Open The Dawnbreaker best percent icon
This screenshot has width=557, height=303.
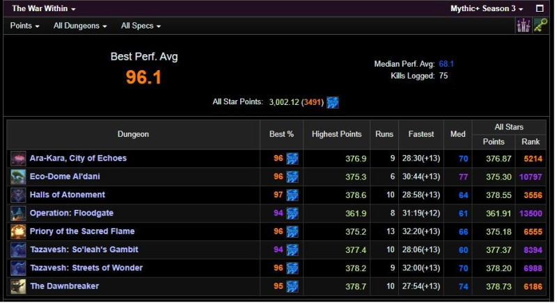(292, 286)
